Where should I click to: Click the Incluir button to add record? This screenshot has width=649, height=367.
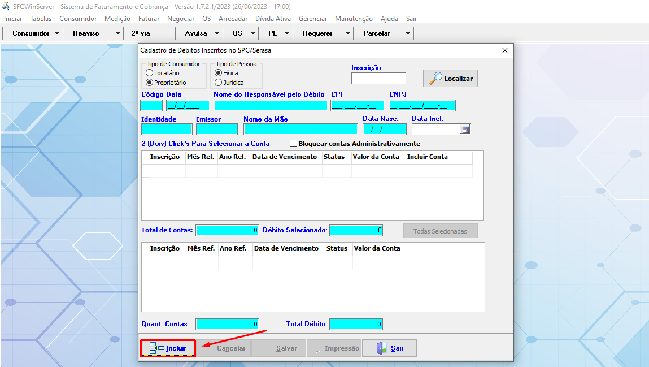(x=168, y=348)
